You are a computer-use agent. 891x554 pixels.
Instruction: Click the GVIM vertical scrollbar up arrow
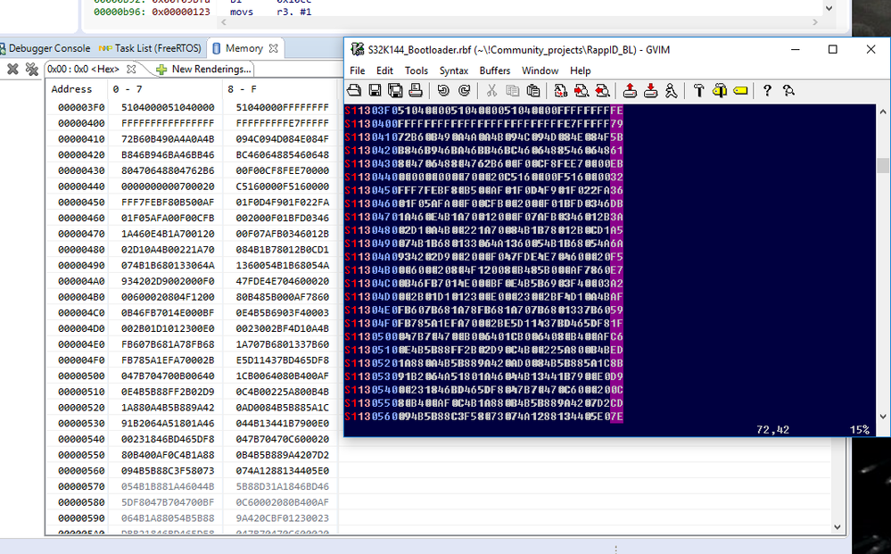pyautogui.click(x=883, y=112)
